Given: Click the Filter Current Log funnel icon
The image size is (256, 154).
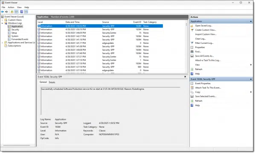Looking at the screenshot, I should (x=192, y=43).
